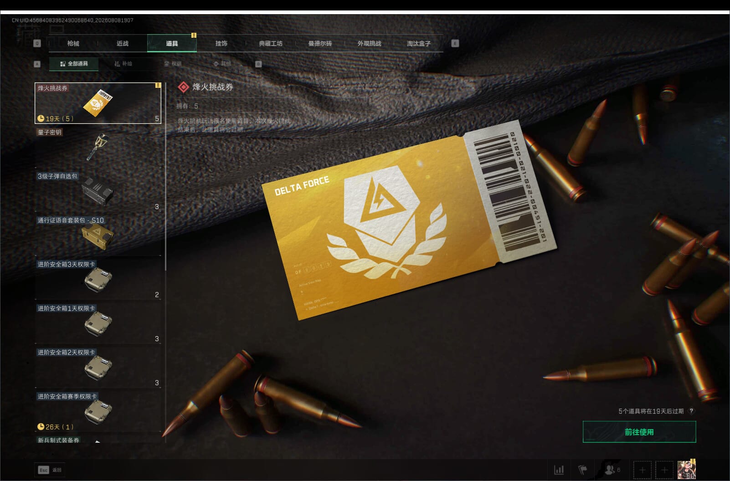Open the flag icon in bottom bar
The height and width of the screenshot is (481, 730).
pos(582,470)
